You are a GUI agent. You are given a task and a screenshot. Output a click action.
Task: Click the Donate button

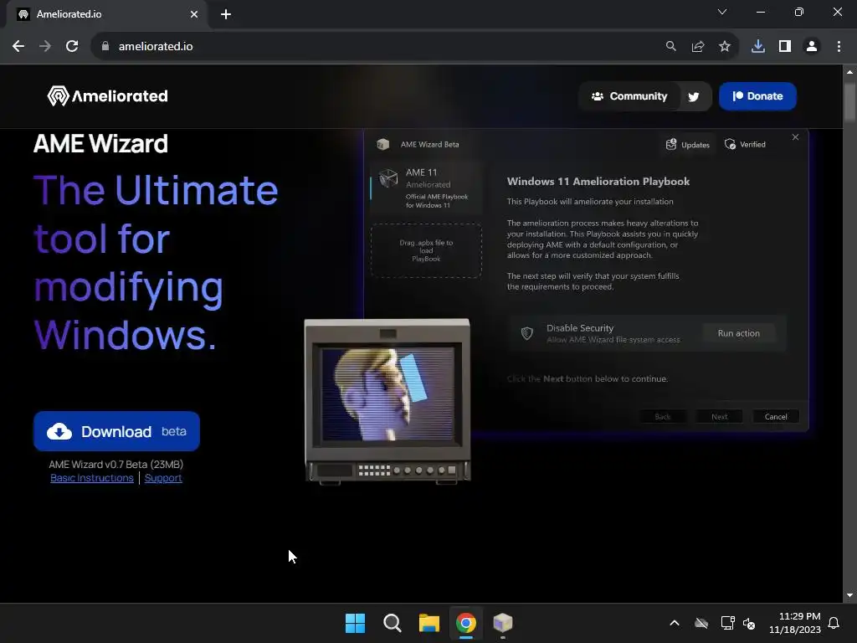pos(757,96)
